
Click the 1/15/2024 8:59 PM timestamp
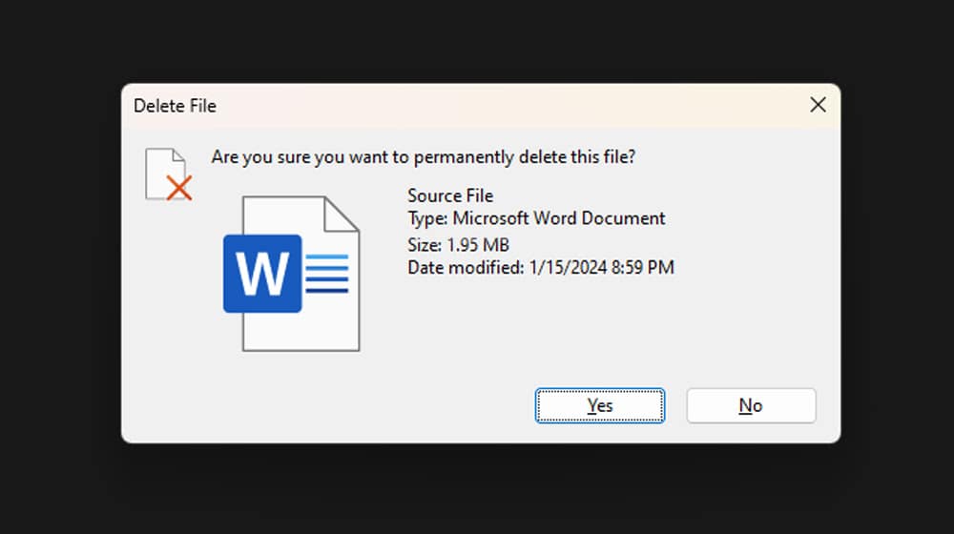click(602, 268)
